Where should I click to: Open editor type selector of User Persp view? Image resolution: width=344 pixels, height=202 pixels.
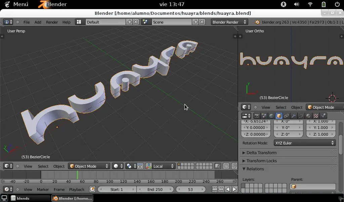click(x=8, y=166)
